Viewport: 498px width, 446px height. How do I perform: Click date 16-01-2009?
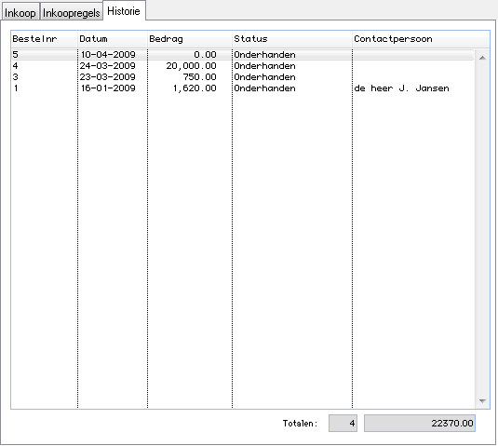pyautogui.click(x=108, y=88)
